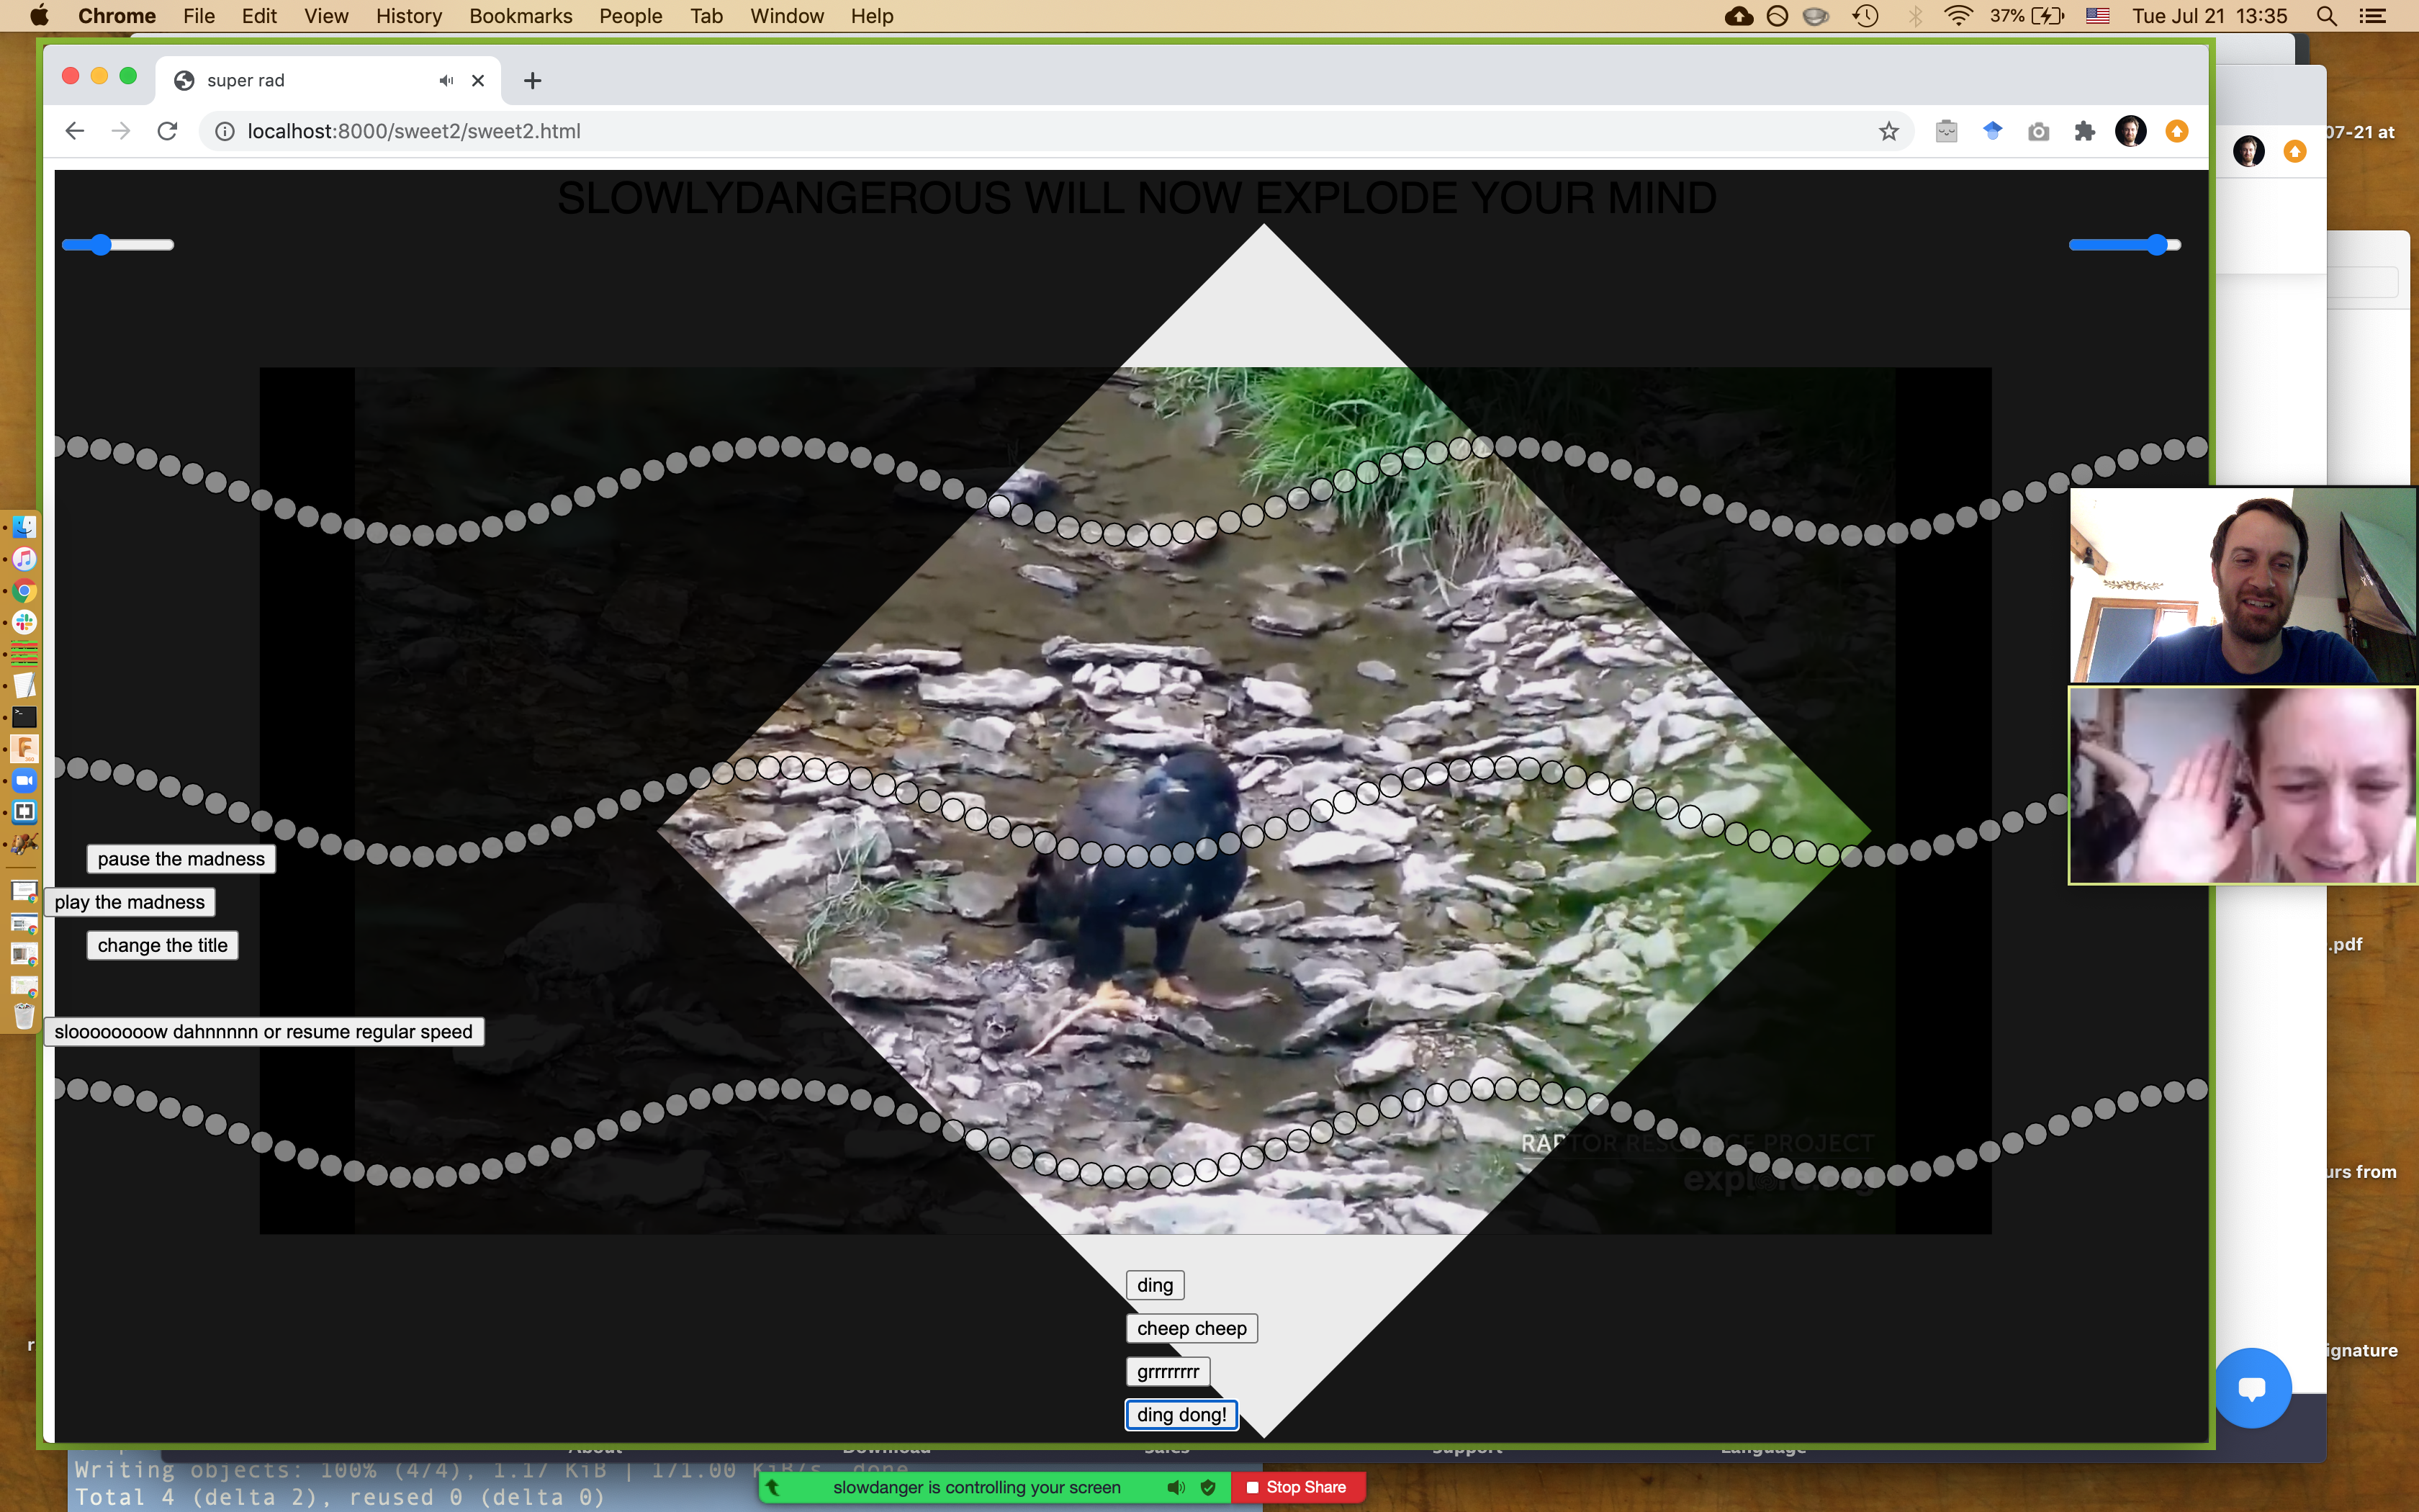Open Trash from the Dock

24,1017
